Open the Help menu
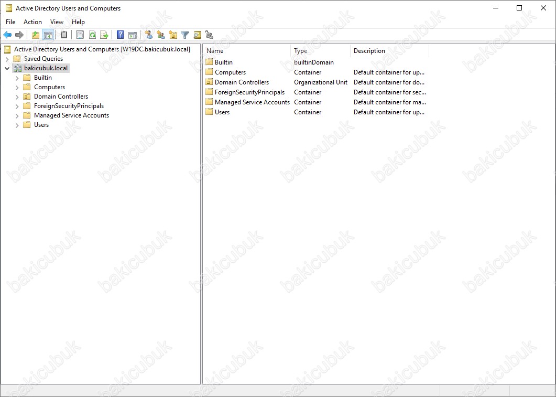This screenshot has height=397, width=556. (79, 22)
